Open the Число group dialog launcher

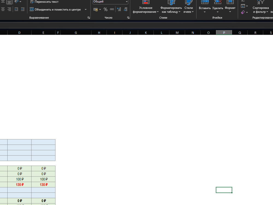pyautogui.click(x=128, y=17)
